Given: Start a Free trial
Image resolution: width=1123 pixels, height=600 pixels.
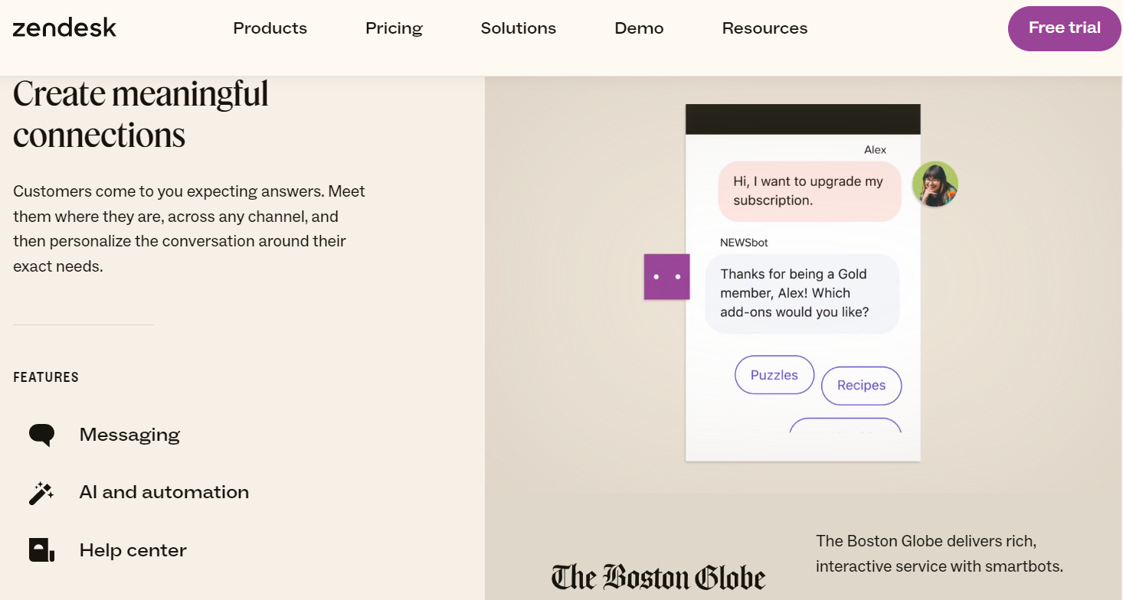Looking at the screenshot, I should tap(1064, 28).
